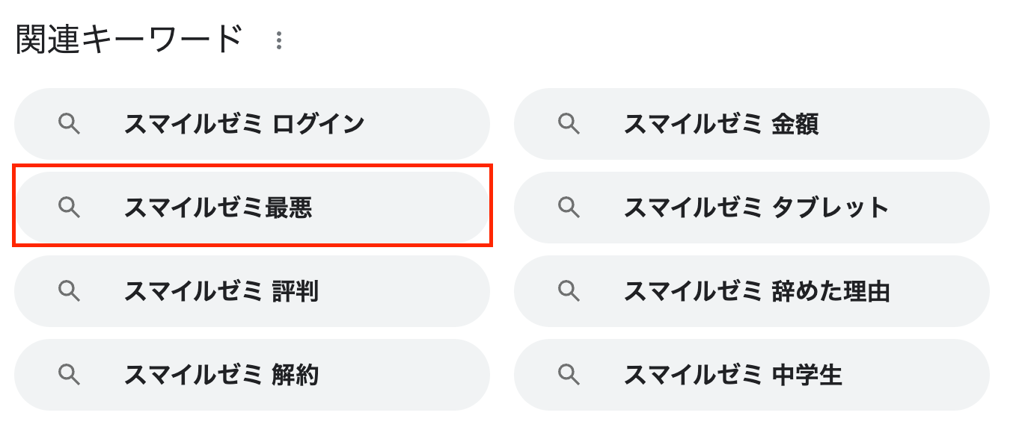This screenshot has height=442, width=1019.
Task: Click the magnifier icon beside スマイルゼミ 辞めた理由
Action: (569, 292)
